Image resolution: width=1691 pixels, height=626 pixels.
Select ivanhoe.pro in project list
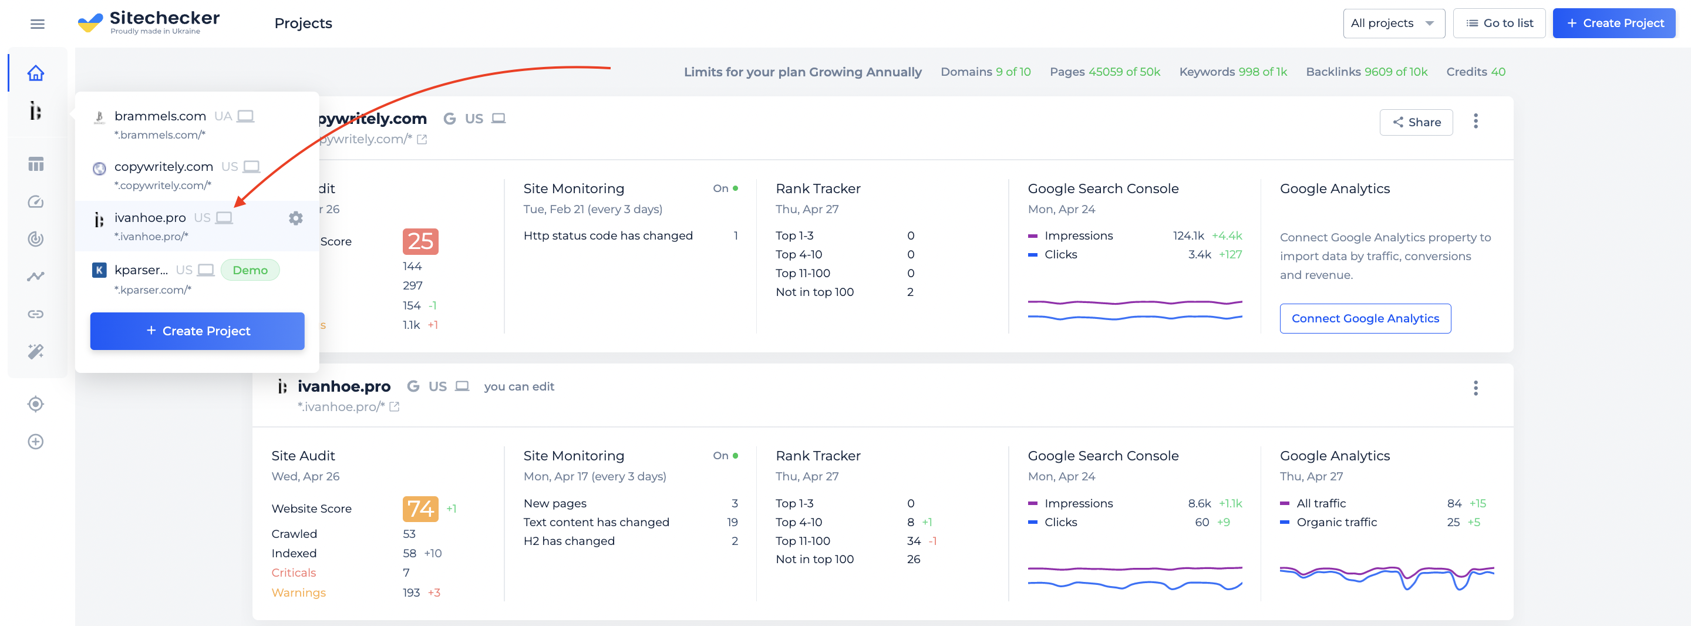(197, 226)
